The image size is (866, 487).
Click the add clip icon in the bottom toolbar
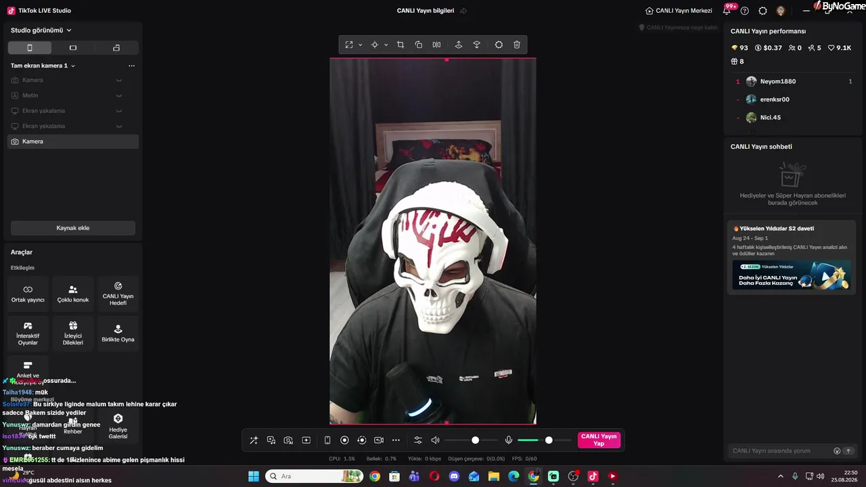(306, 440)
